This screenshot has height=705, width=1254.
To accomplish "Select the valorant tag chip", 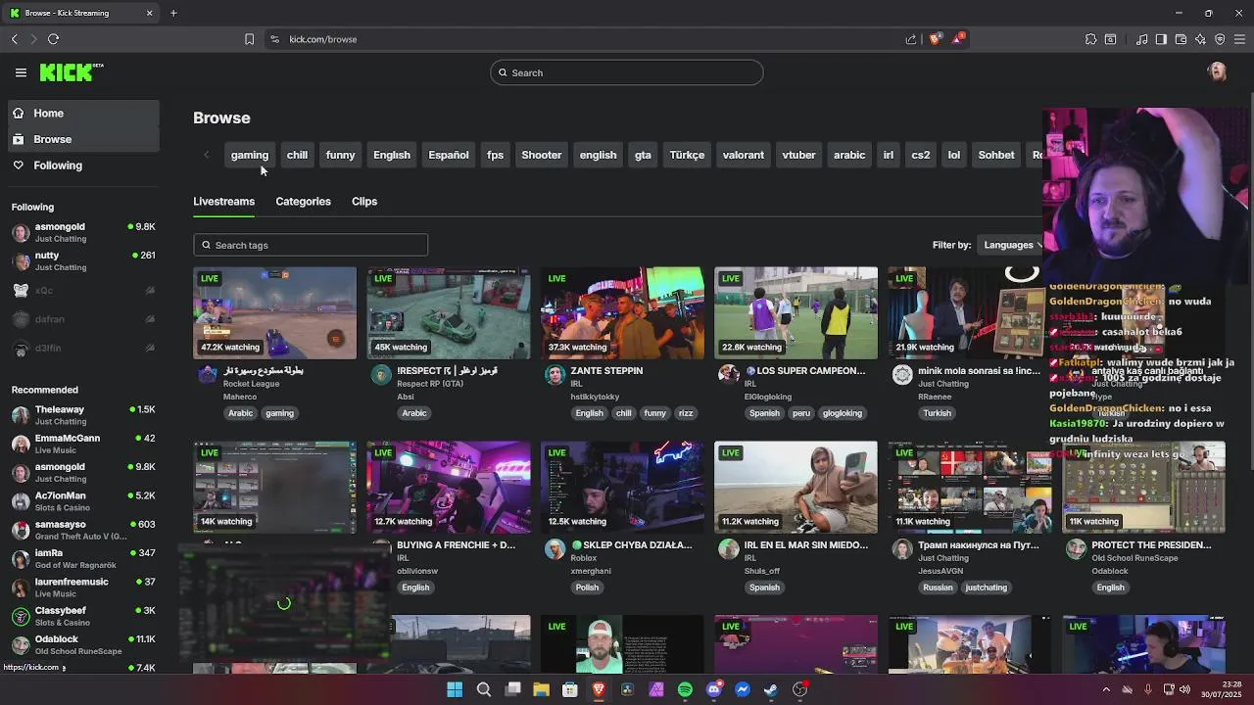I will click(743, 155).
